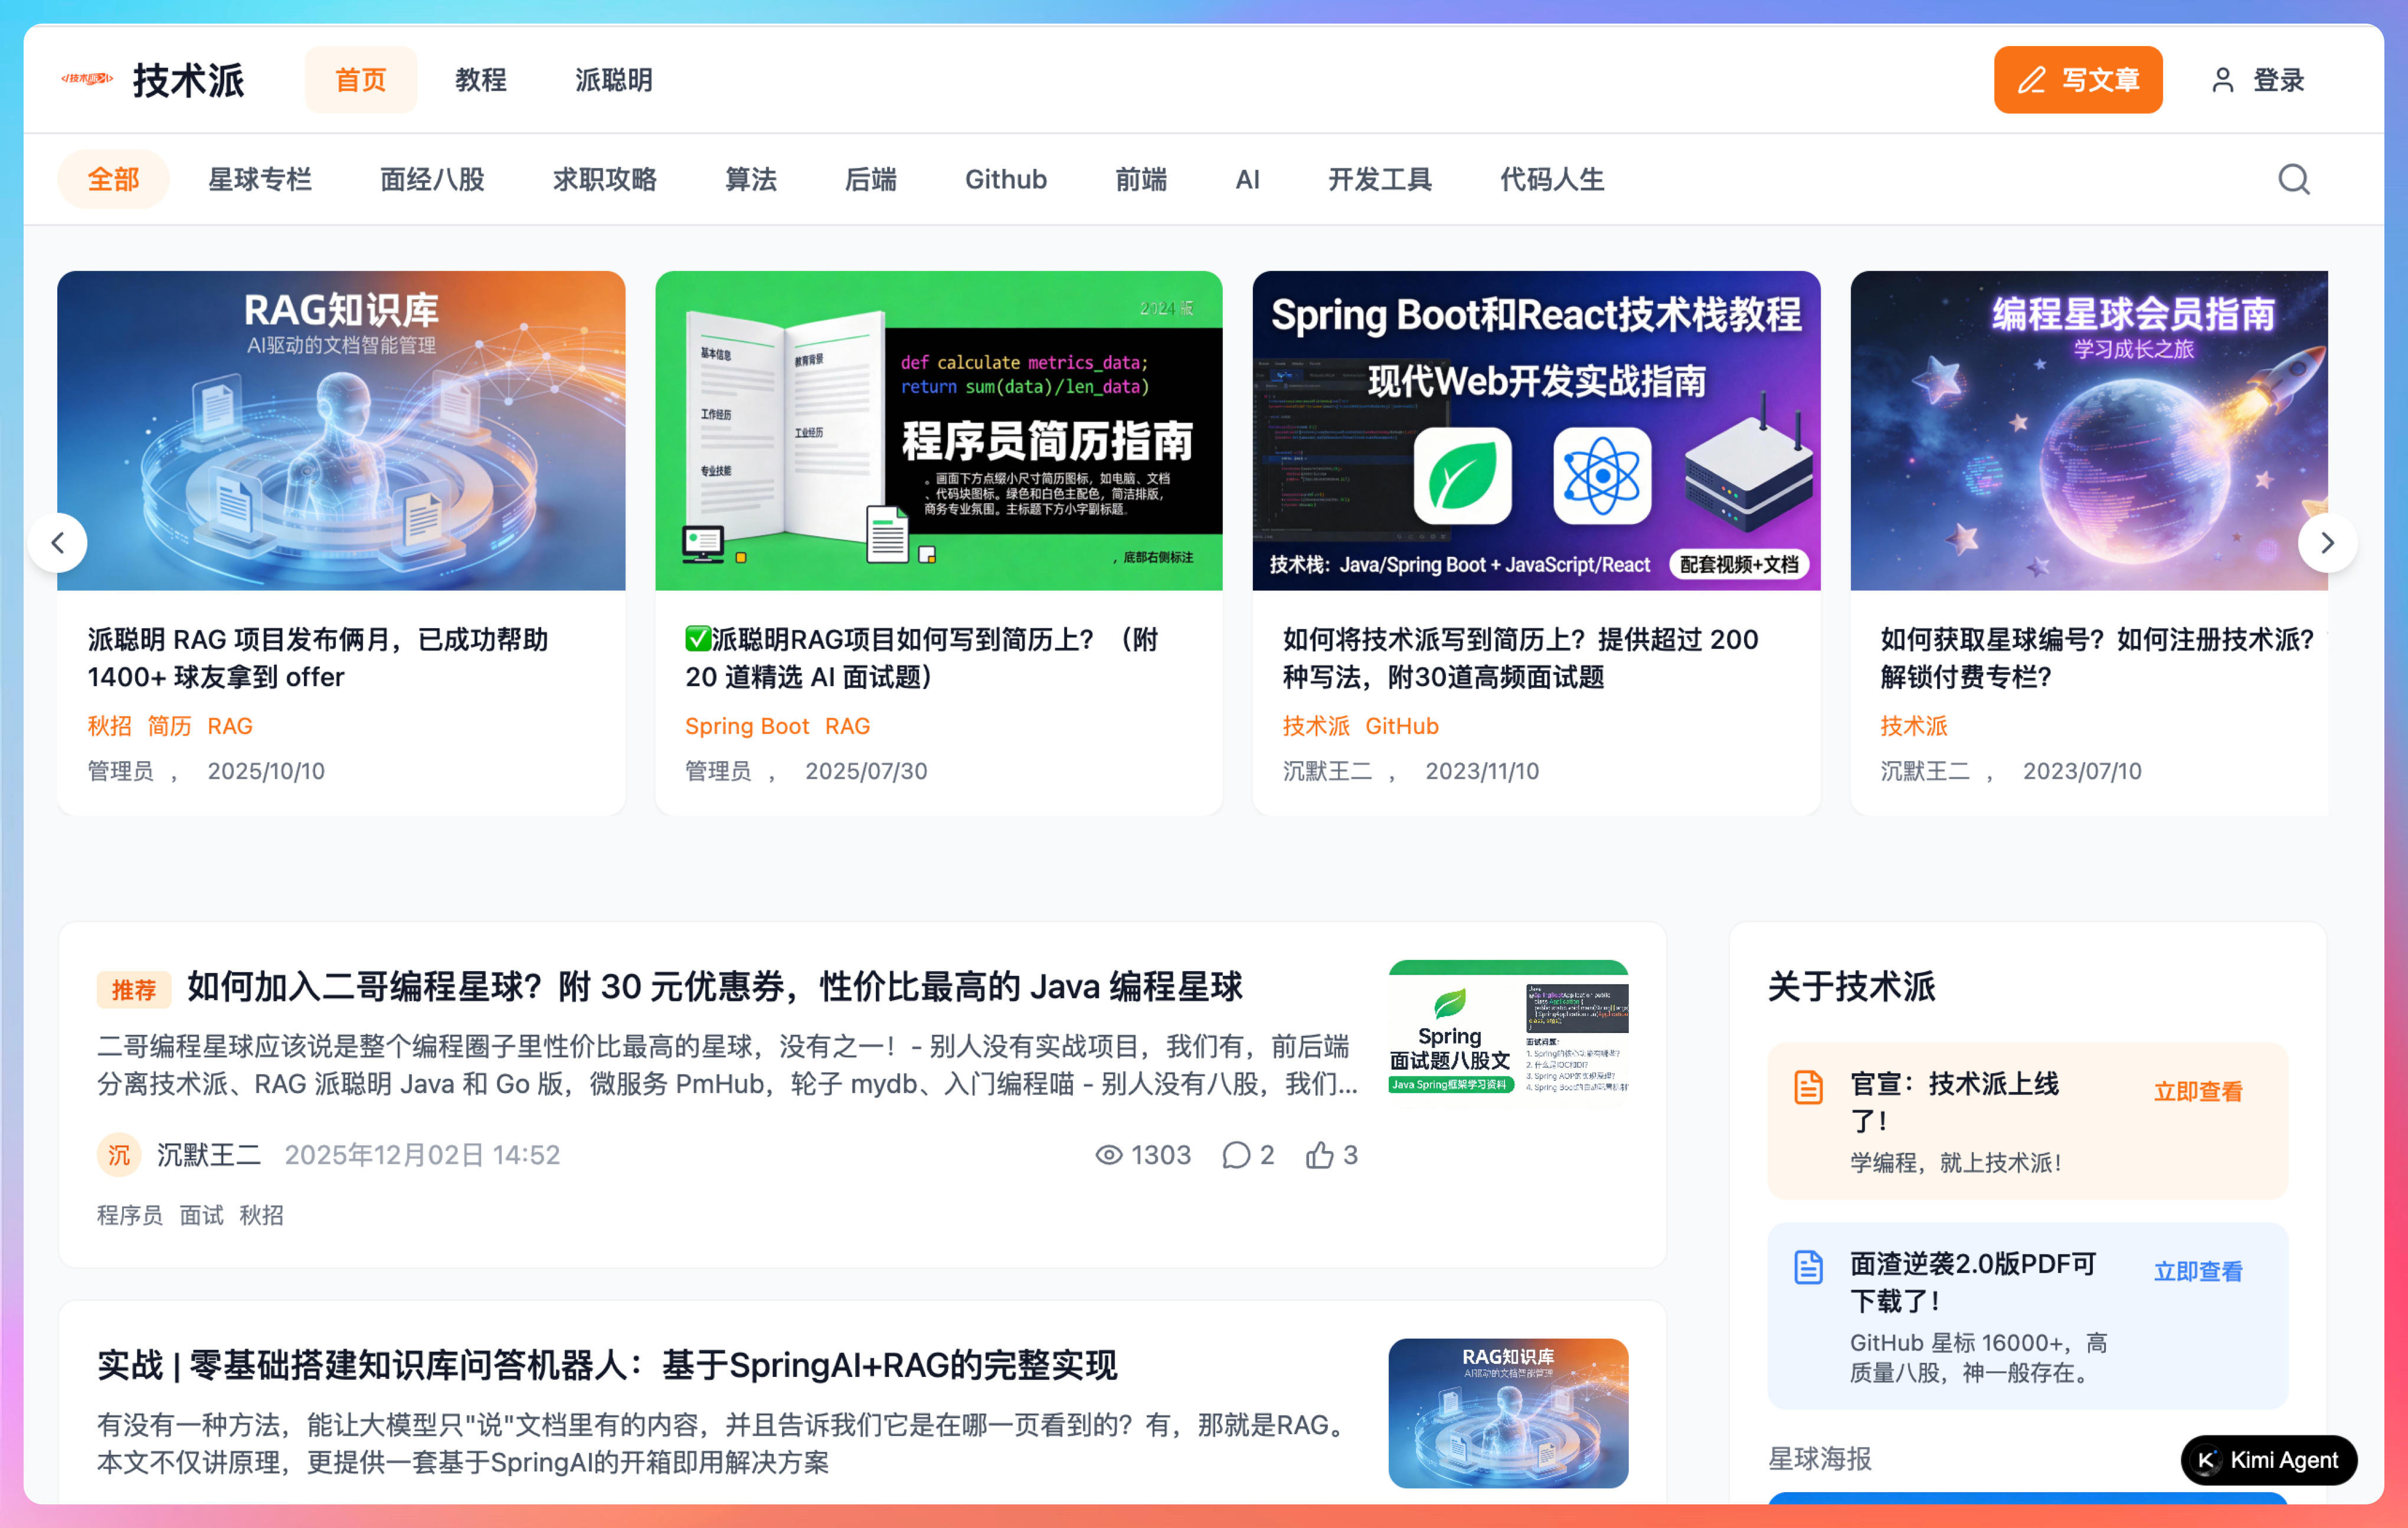This screenshot has height=1528, width=2408.
Task: Click 沉默王二 author avatar circle
Action: tap(119, 1155)
